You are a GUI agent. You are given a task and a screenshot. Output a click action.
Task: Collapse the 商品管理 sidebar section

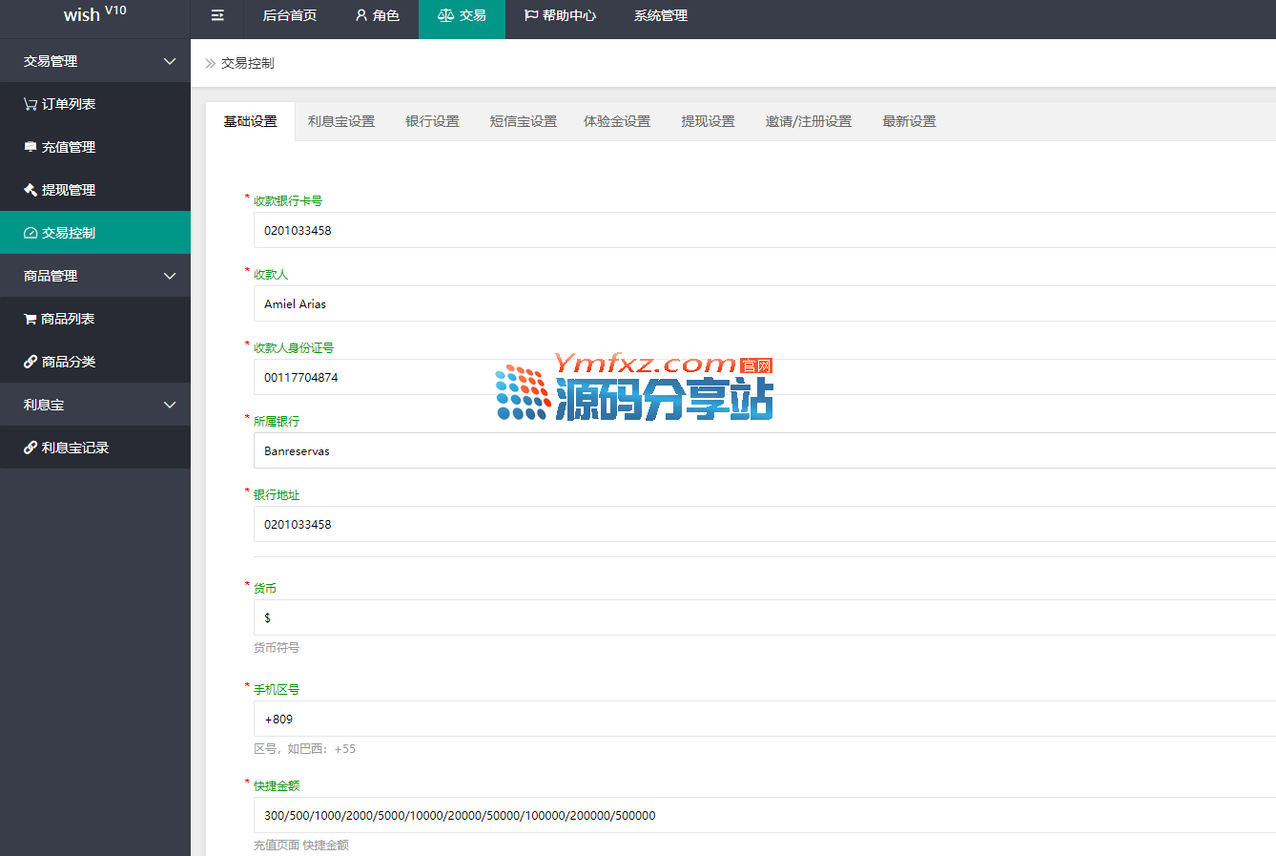(170, 276)
